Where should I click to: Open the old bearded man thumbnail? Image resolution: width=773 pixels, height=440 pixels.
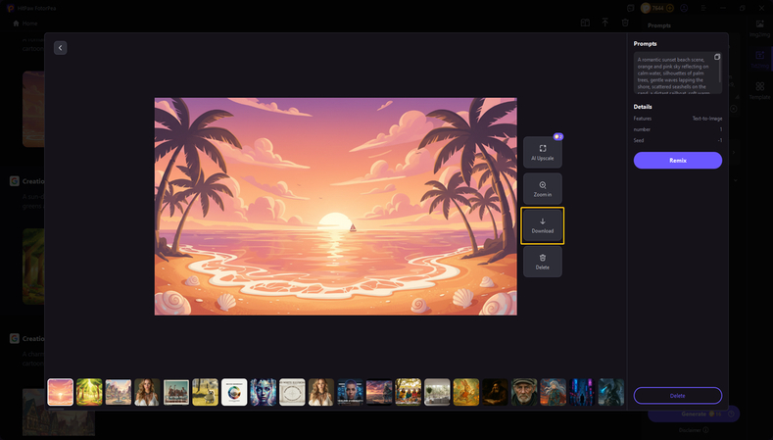pos(524,392)
